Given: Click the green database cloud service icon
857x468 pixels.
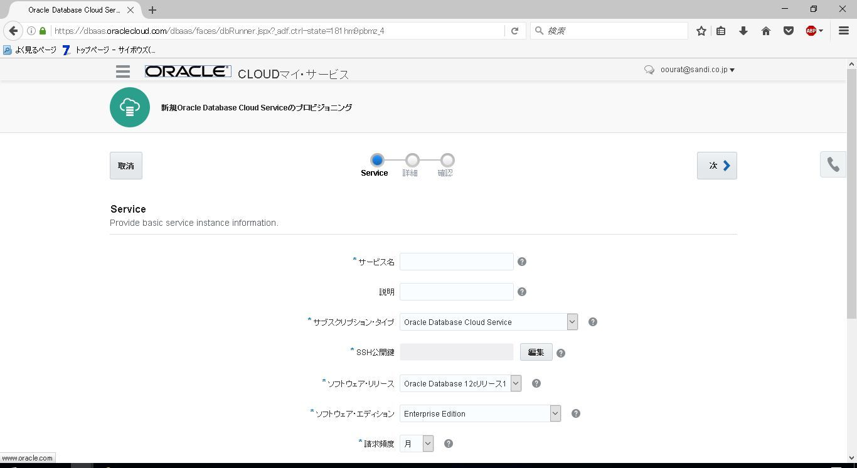Looking at the screenshot, I should [x=130, y=107].
